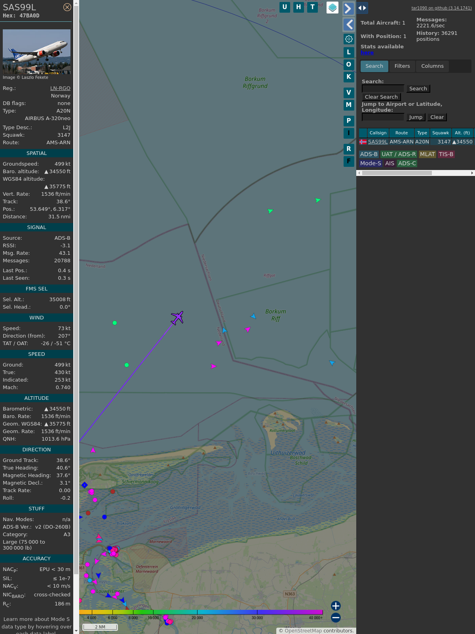Open the LN-RGO registration link
The image size is (475, 634).
[x=60, y=88]
